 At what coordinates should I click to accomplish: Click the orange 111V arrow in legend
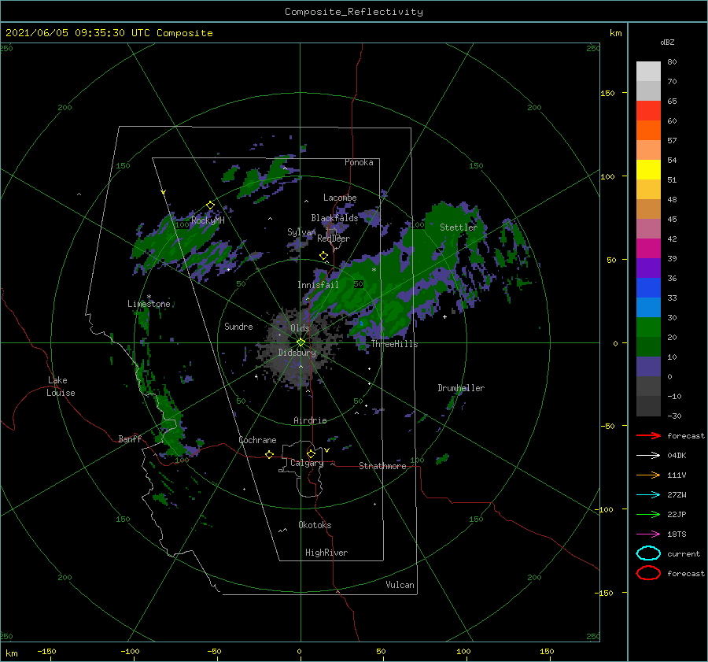point(648,475)
